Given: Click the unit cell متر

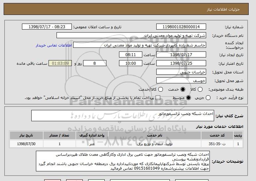Looking at the screenshot, I should [92, 144].
